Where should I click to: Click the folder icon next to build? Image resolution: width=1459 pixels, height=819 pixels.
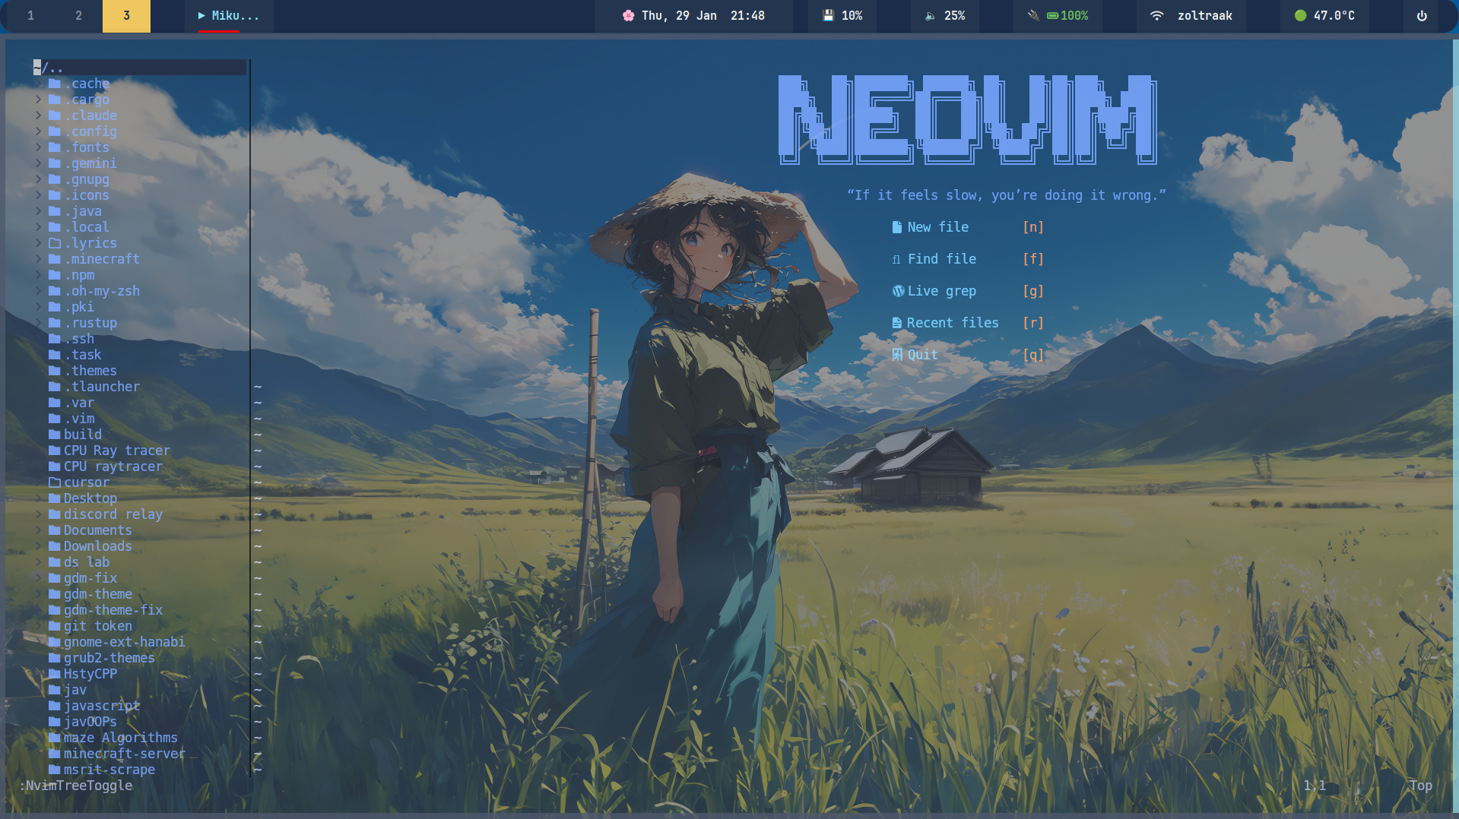click(x=55, y=435)
